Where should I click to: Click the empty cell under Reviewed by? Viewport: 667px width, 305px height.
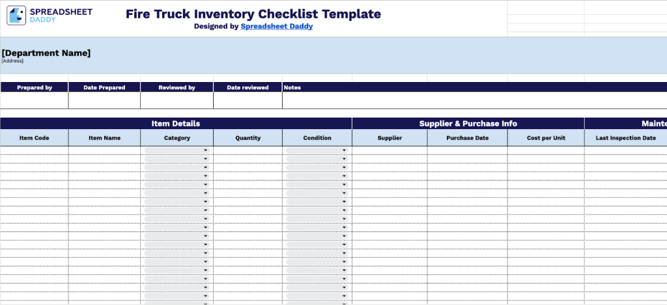(177, 100)
